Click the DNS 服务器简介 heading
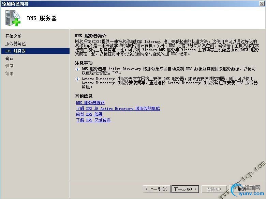This screenshot has width=266, height=199. [91, 36]
